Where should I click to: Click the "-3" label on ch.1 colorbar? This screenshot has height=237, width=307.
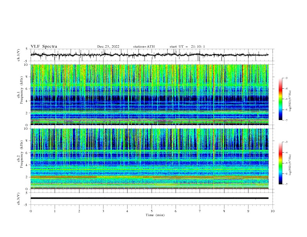[286, 78]
